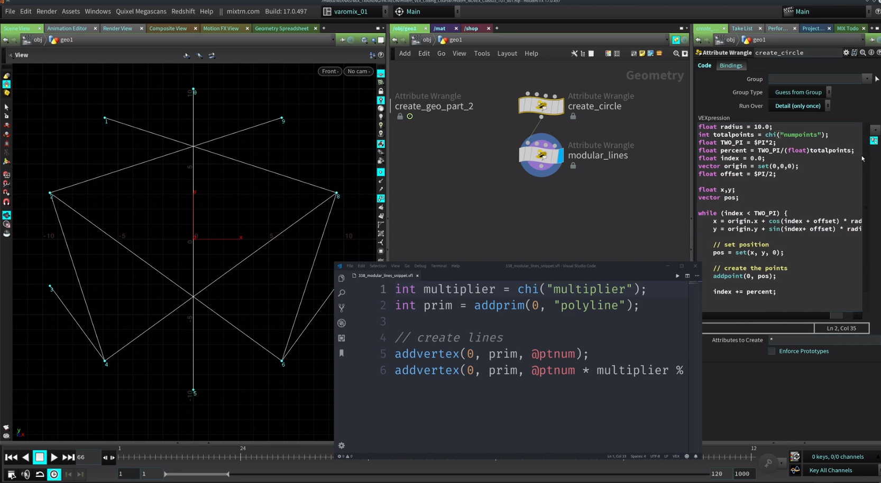Open the VS Code Search icon

342,293
